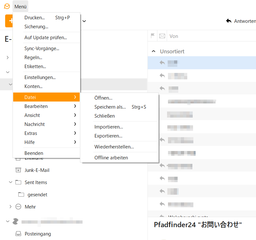Image resolution: width=256 pixels, height=240 pixels.
Task: Choose Wiederherstellen... in the submenu
Action: click(114, 147)
